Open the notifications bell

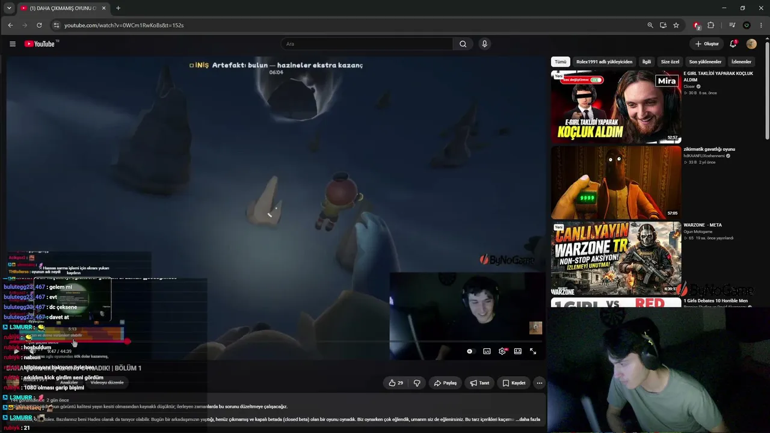coord(733,44)
